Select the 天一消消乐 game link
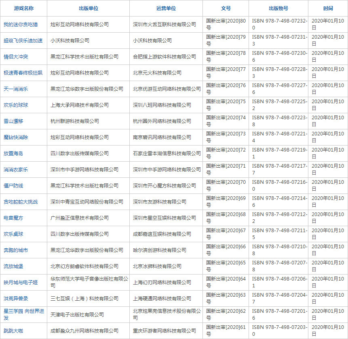 pos(16,89)
